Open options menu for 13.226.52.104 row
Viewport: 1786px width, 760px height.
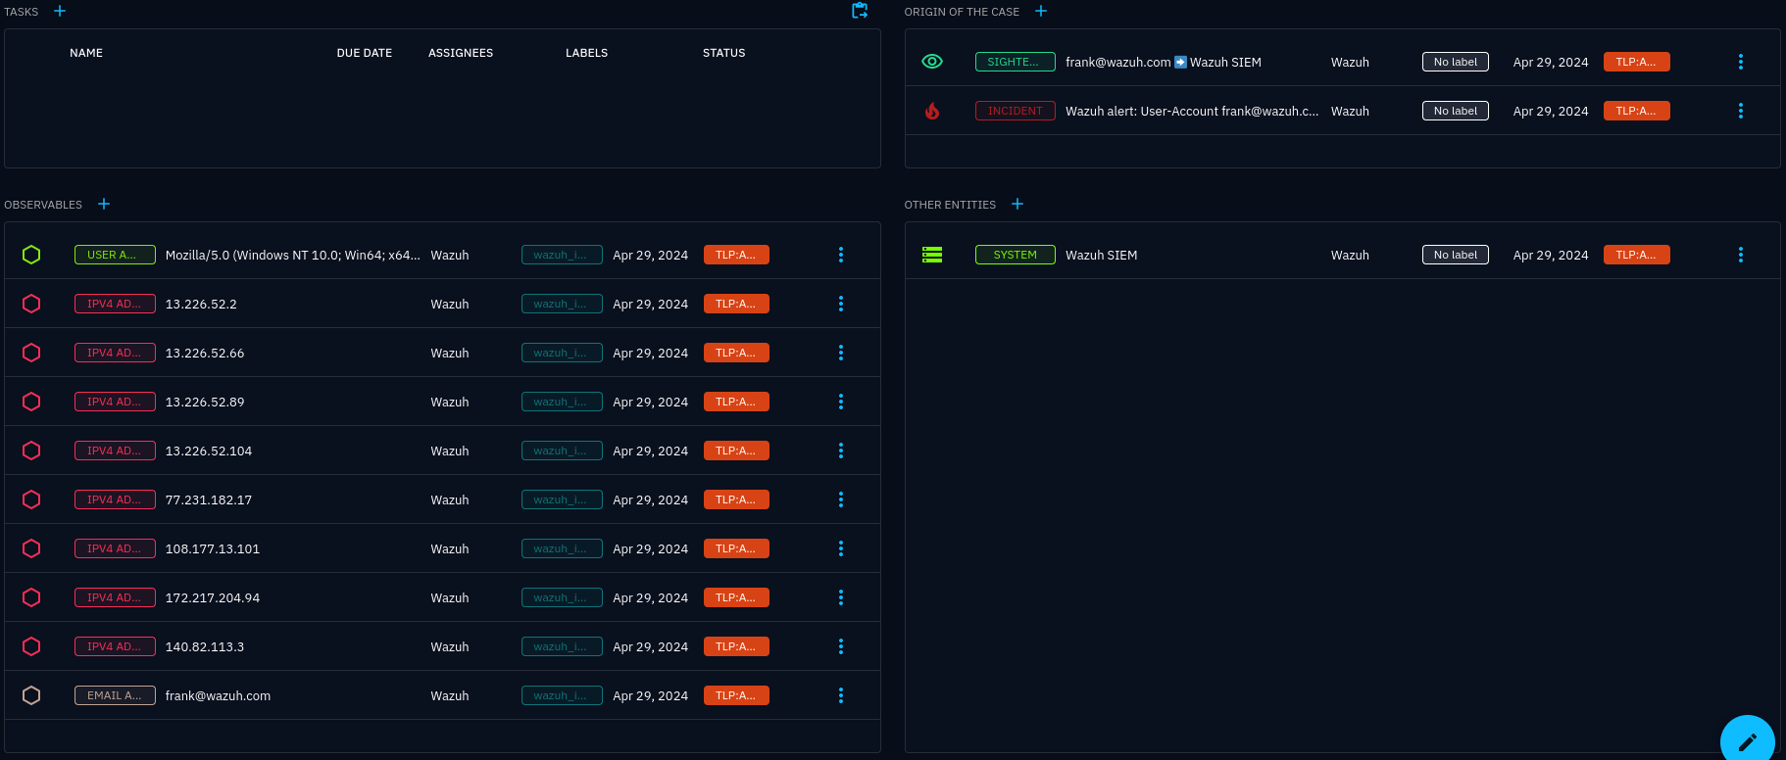coord(841,451)
